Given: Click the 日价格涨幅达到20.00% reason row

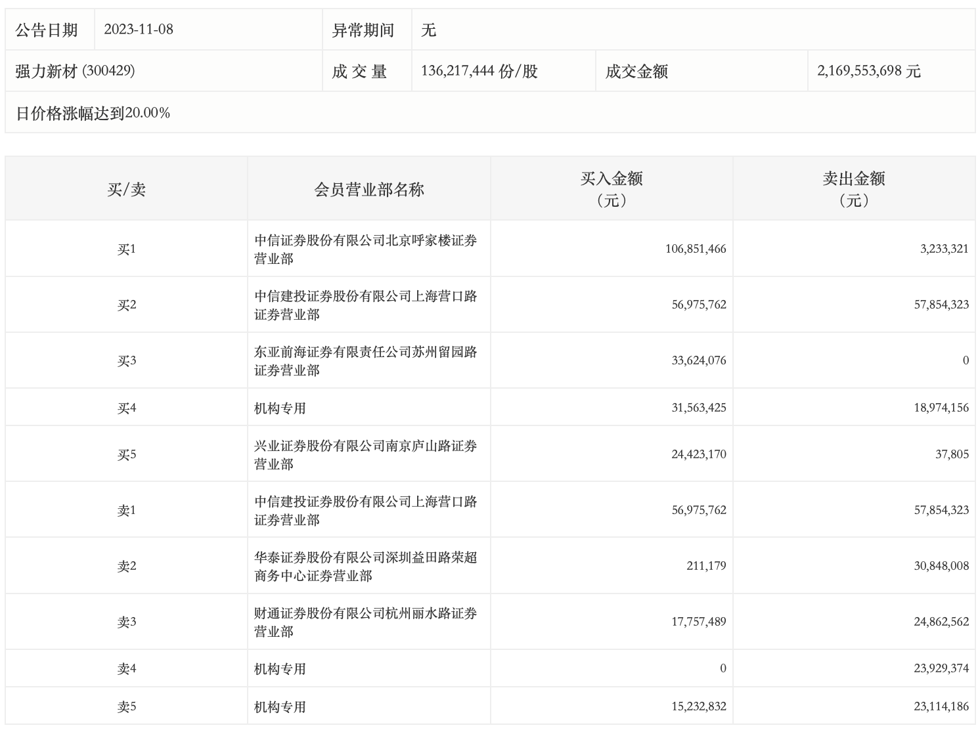Looking at the screenshot, I should tap(93, 113).
